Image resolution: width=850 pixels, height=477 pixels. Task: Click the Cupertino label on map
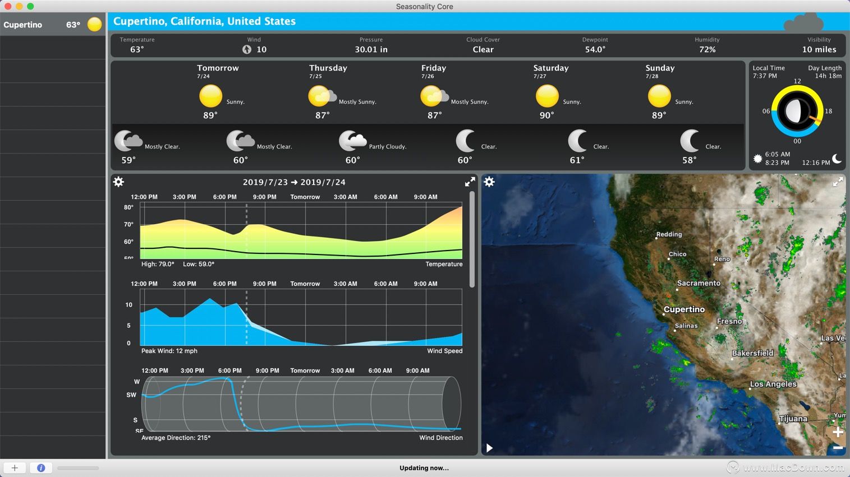(684, 309)
